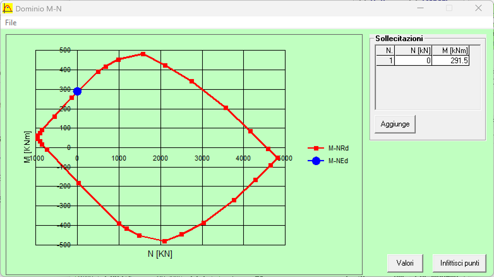Image resolution: width=494 pixels, height=277 pixels.
Task: Click the blue M-NEd legend marker
Action: [316, 161]
